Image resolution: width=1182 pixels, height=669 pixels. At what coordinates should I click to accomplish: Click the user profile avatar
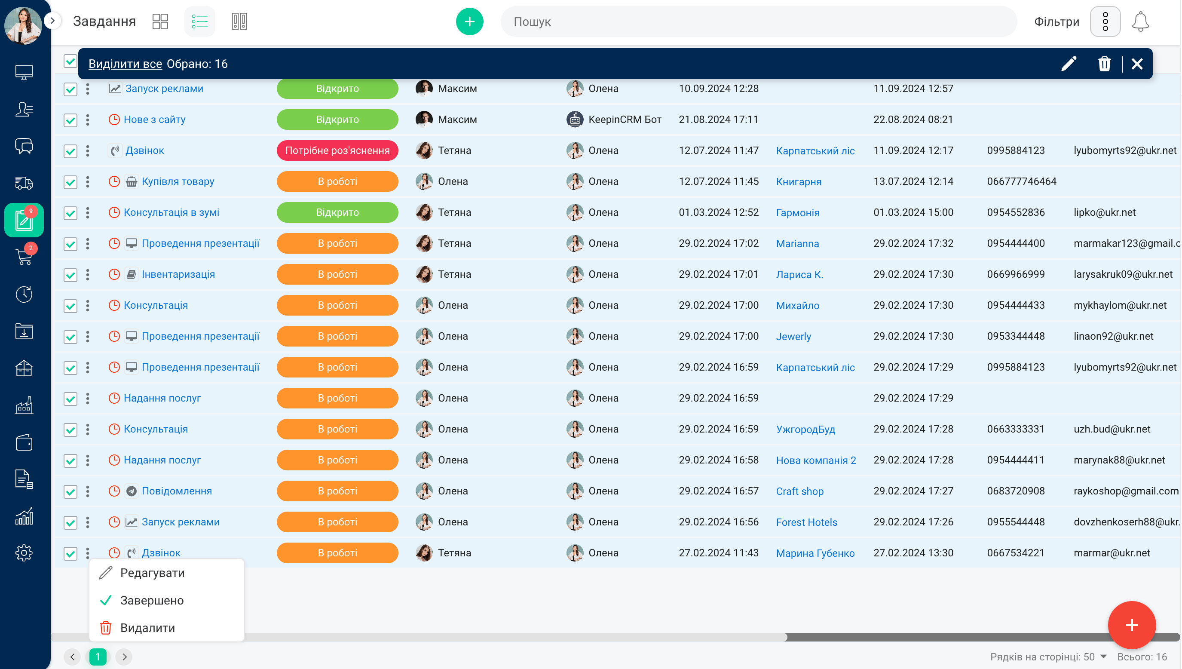point(23,25)
